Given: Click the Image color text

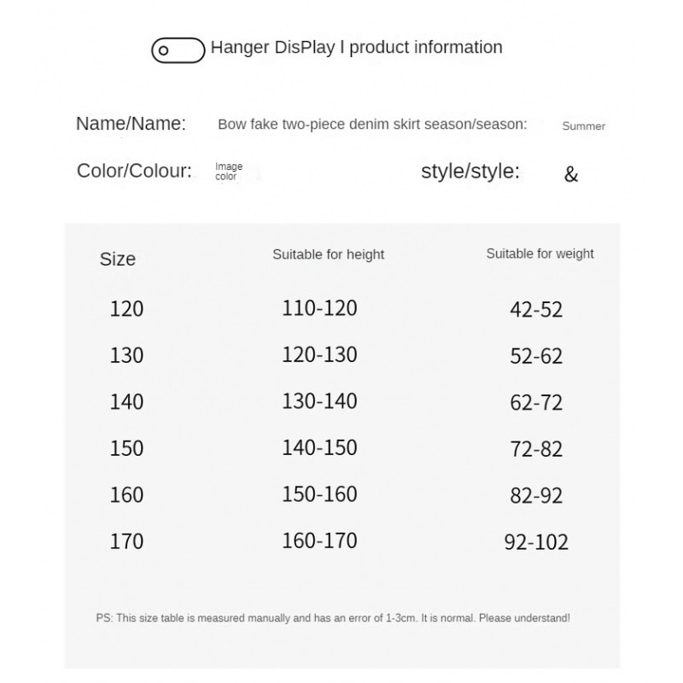Looking at the screenshot, I should pyautogui.click(x=228, y=172).
